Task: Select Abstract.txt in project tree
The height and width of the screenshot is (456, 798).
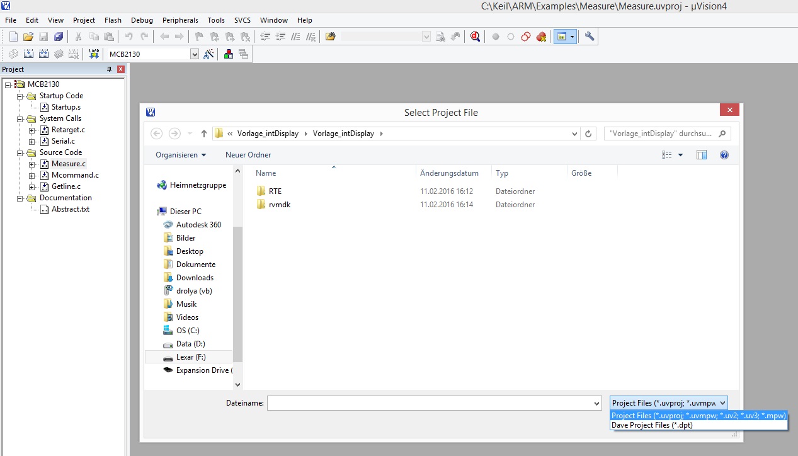Action: (71, 209)
